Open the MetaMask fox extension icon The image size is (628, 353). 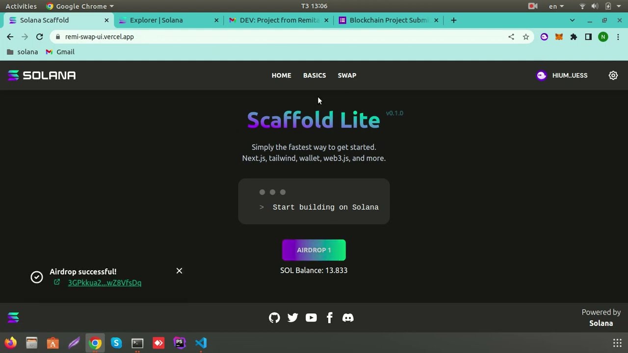[559, 37]
